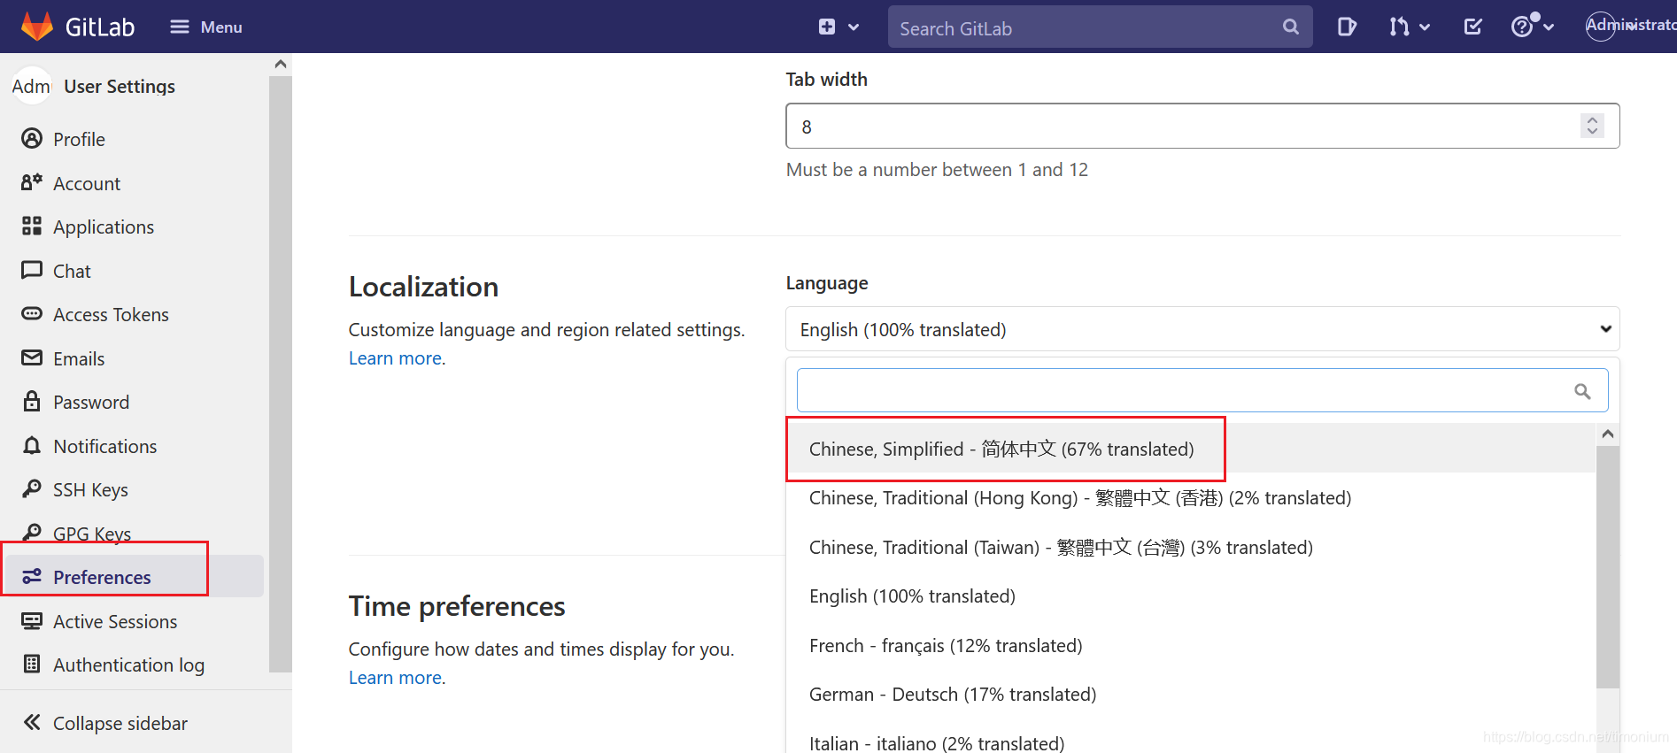This screenshot has height=753, width=1677.
Task: Click the Password lock icon
Action: (x=32, y=401)
